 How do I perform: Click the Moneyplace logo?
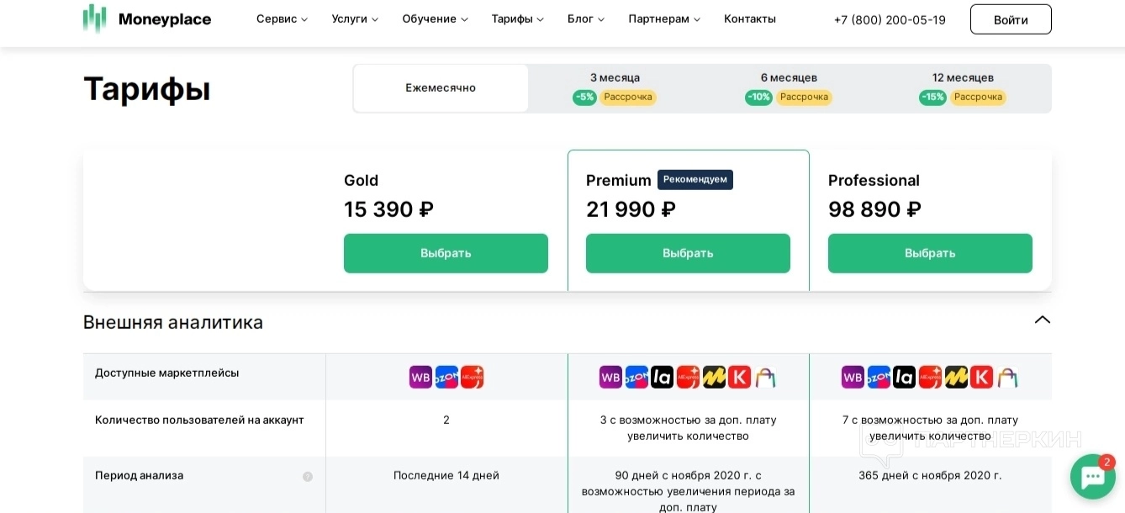coord(147,19)
